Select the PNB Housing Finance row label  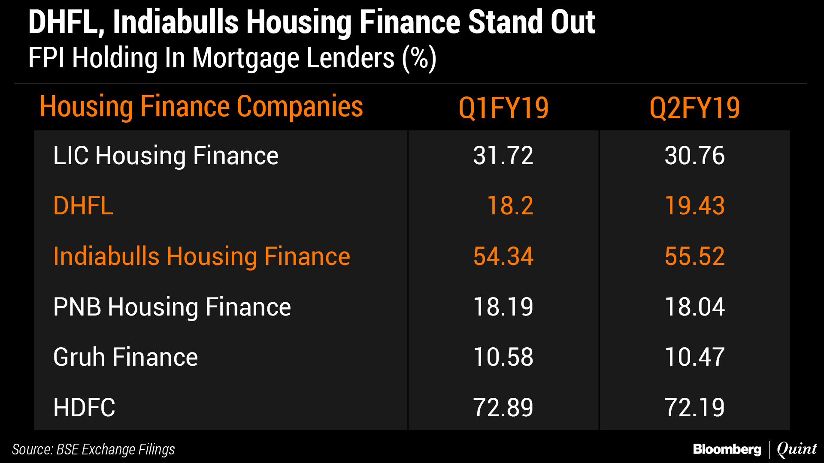pyautogui.click(x=172, y=307)
